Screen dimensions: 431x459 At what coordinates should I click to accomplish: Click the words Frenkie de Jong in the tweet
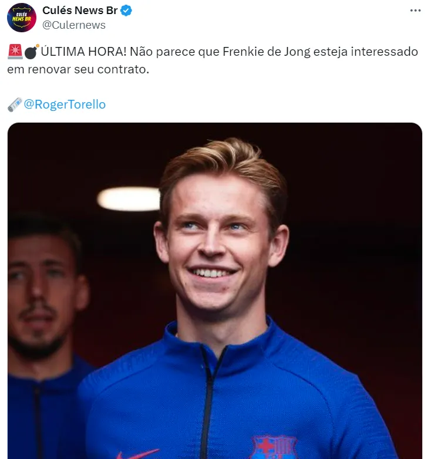pyautogui.click(x=267, y=52)
